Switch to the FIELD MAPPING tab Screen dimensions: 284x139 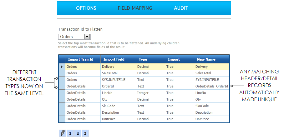135,8
